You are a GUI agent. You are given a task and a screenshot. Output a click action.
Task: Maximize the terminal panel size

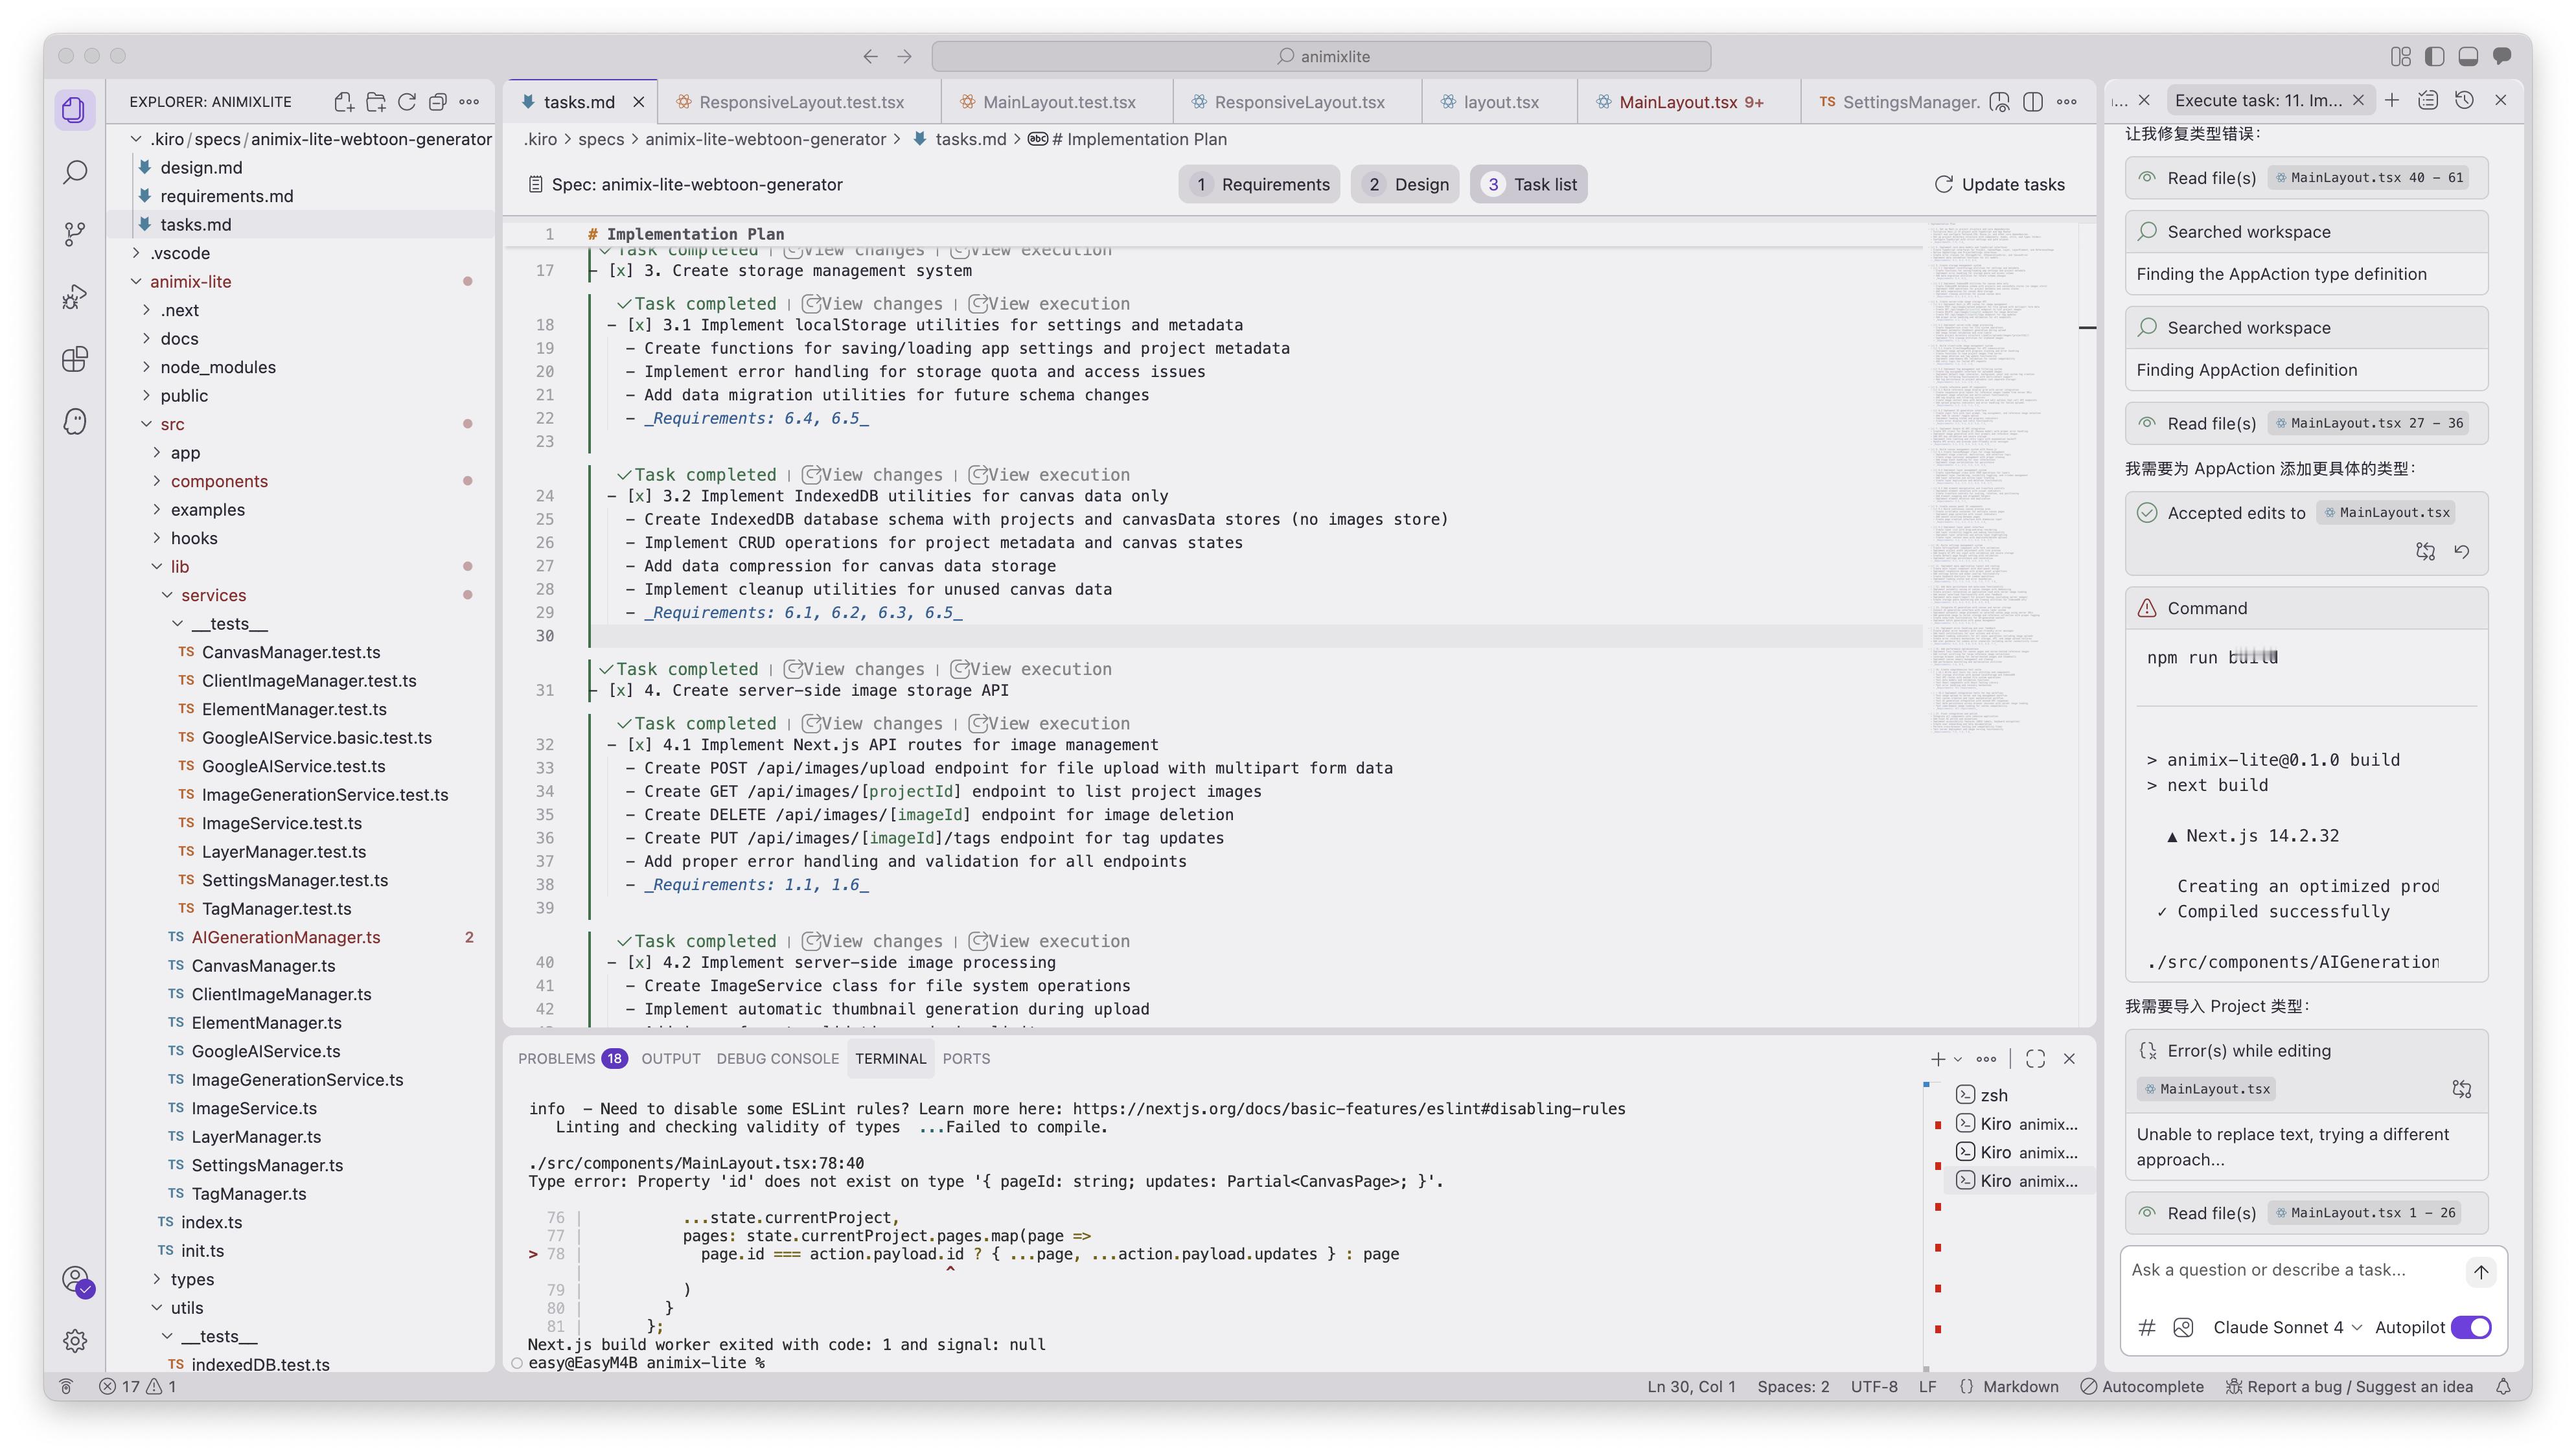(2036, 1059)
